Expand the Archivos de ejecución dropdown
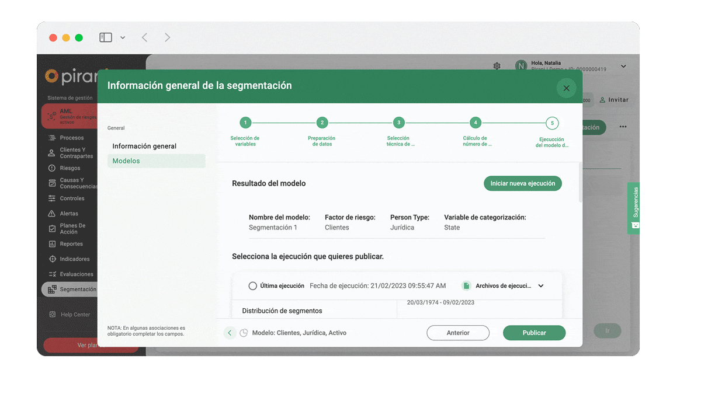The width and height of the screenshot is (701, 394). [541, 286]
